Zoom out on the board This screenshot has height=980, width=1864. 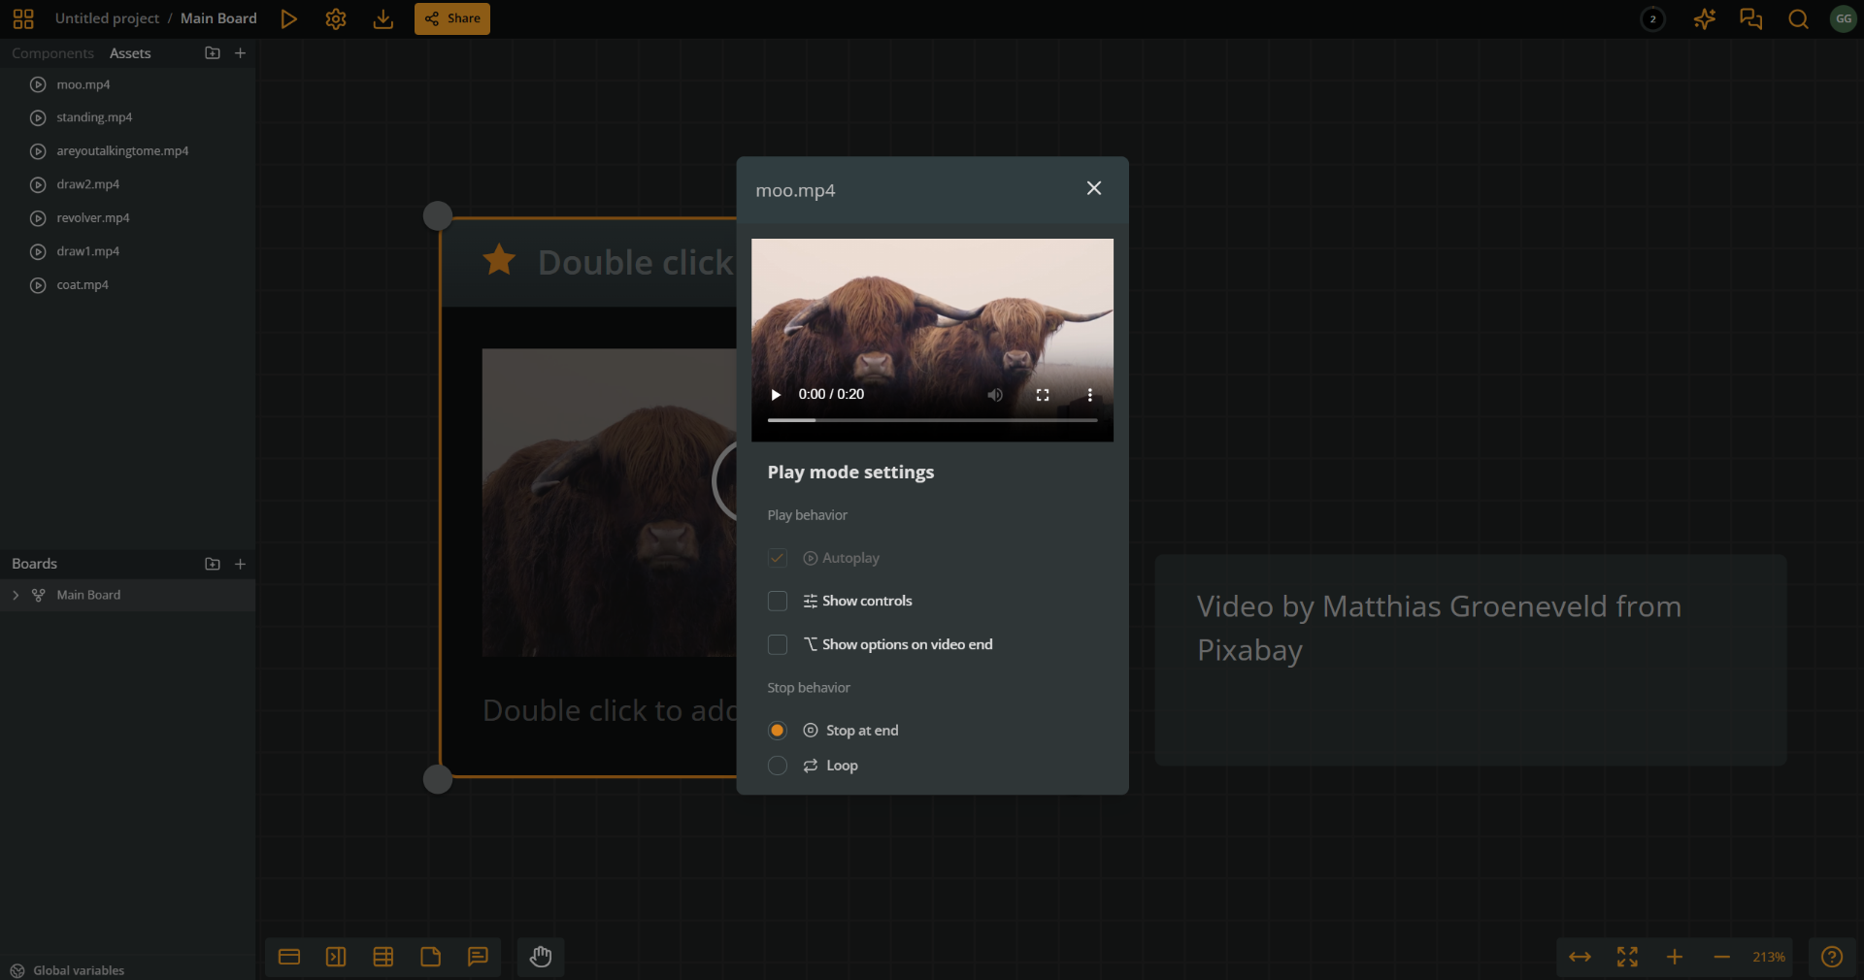(1722, 957)
